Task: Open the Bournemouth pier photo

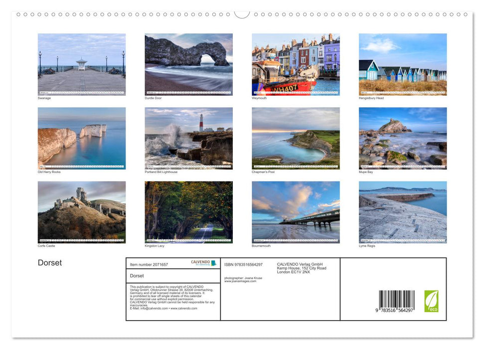Action: 296,212
